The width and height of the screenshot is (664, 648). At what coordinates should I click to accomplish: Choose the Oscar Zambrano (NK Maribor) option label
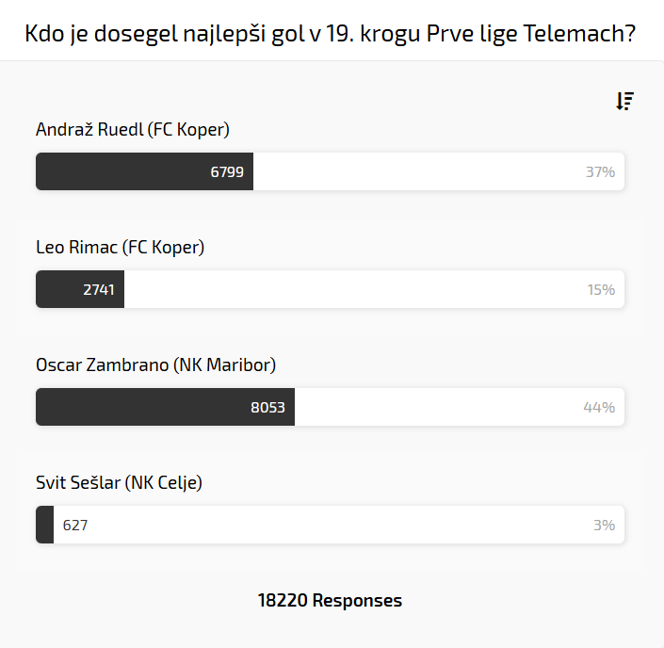point(155,365)
